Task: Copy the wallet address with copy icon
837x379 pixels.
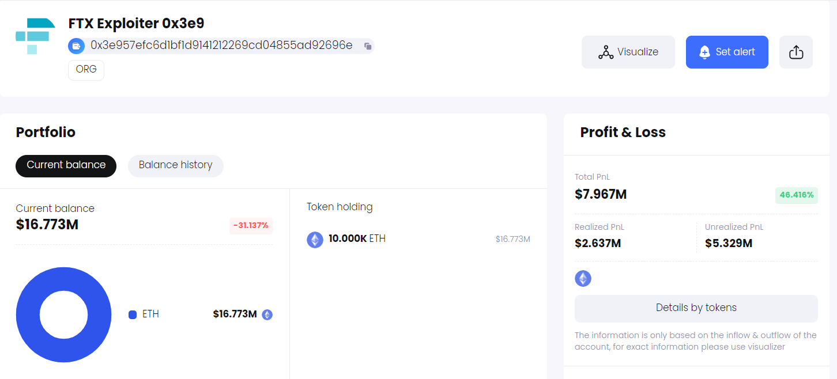Action: click(368, 46)
